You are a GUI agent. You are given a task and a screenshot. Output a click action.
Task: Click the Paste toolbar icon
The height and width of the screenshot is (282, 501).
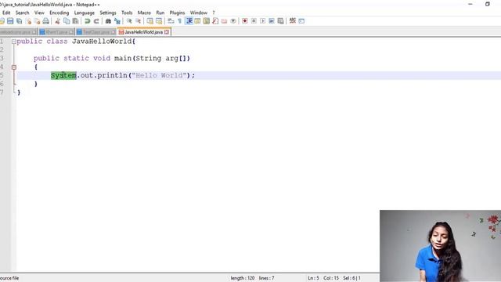[75, 21]
